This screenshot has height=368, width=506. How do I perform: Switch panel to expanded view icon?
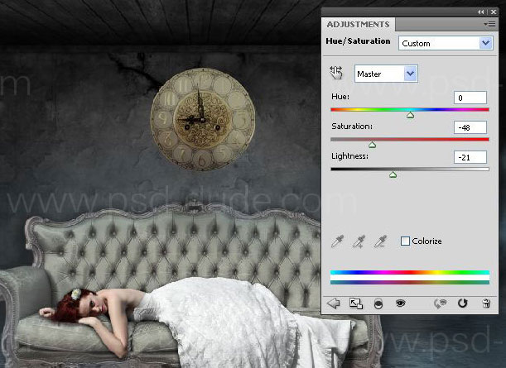pyautogui.click(x=356, y=303)
